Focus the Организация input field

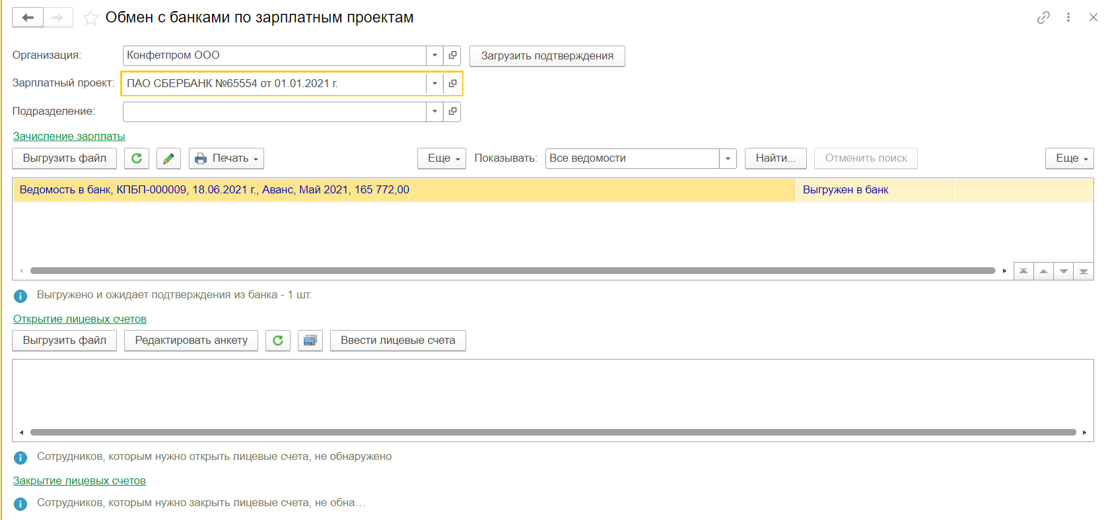pos(275,55)
